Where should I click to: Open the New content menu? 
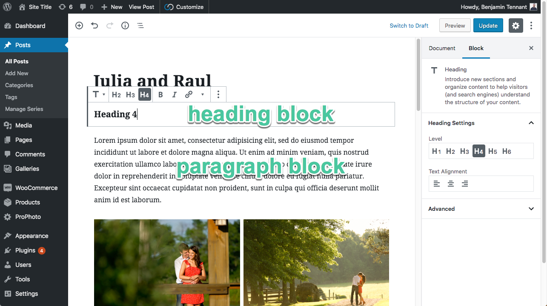(112, 7)
